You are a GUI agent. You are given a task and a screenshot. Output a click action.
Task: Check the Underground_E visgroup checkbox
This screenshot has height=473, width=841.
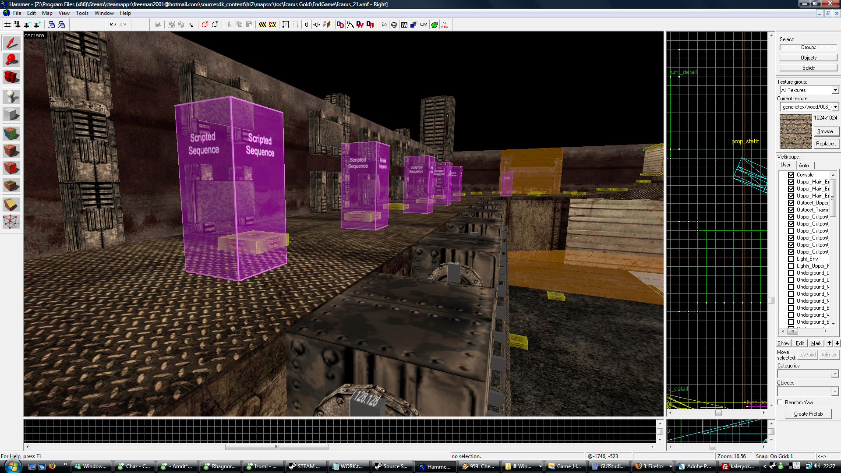pos(791,322)
